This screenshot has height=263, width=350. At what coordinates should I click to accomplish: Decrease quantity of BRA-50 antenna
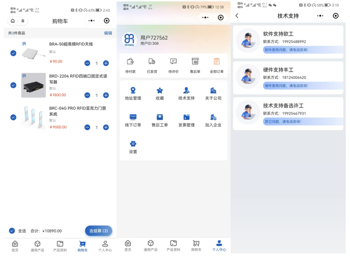87,63
